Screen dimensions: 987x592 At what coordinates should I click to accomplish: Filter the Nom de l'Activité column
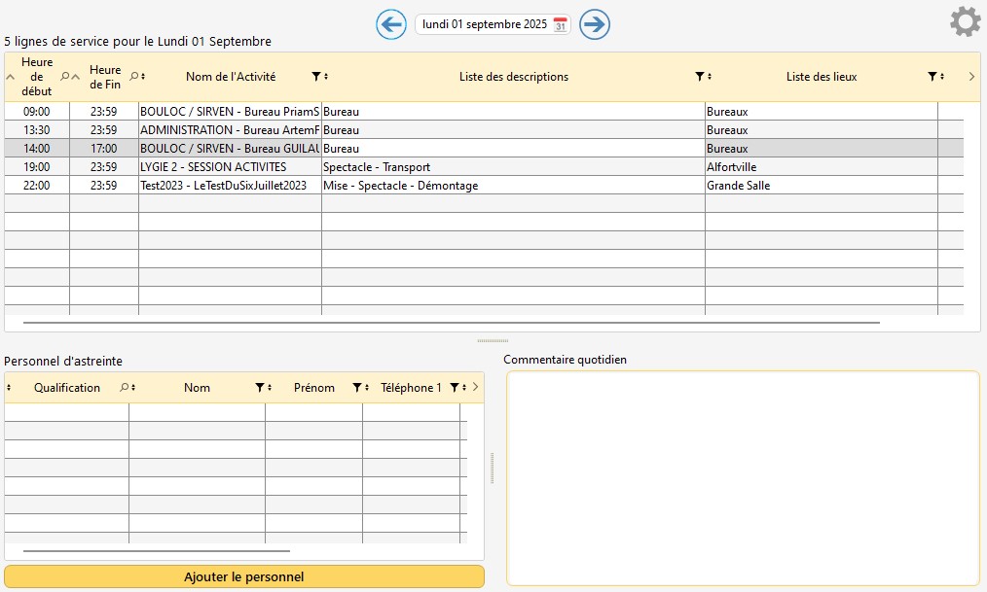(316, 77)
